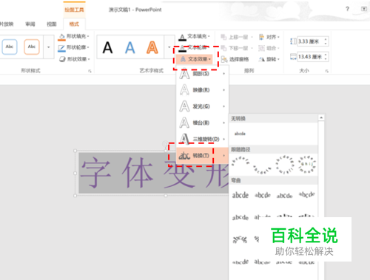Choose the blue A WordArt style
The height and width of the screenshot is (280, 370).
(130, 47)
